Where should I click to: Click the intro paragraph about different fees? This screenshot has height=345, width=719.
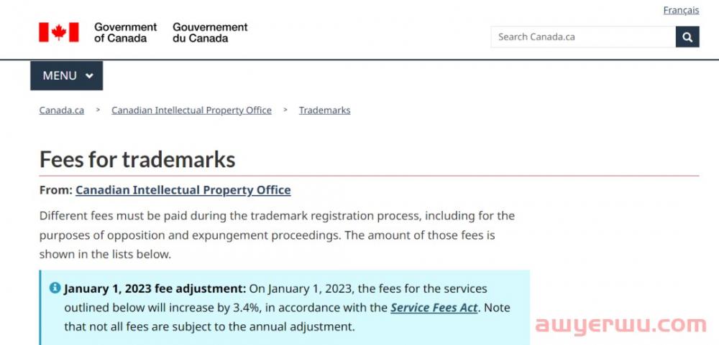(x=277, y=235)
